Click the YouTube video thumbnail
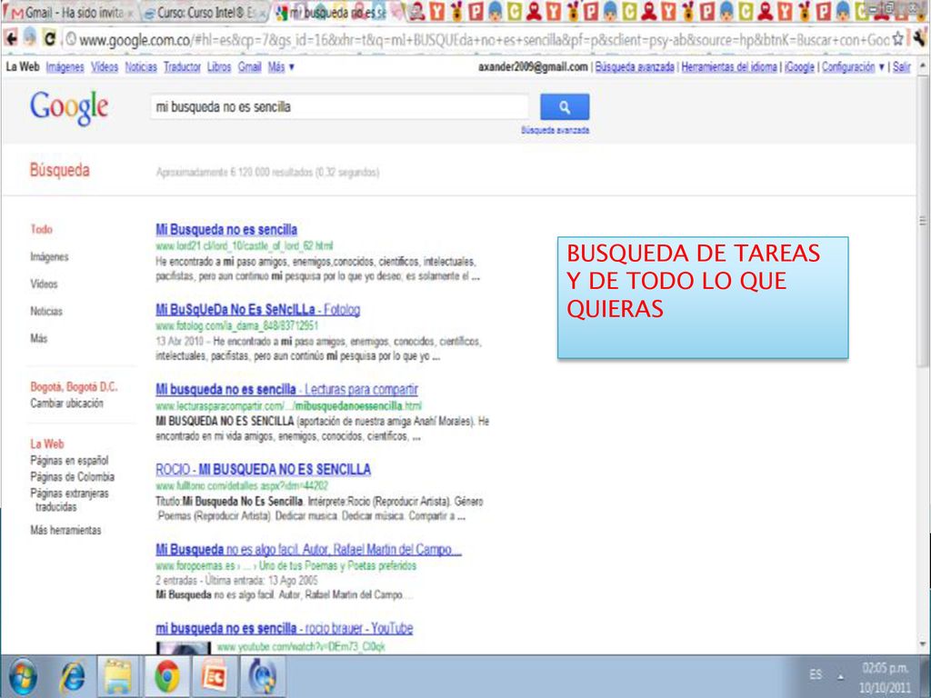This screenshot has width=931, height=698. [184, 647]
